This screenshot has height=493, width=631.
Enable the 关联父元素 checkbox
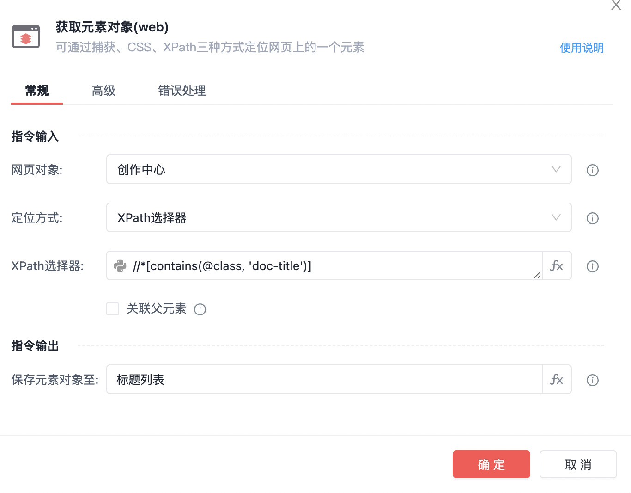tap(113, 309)
